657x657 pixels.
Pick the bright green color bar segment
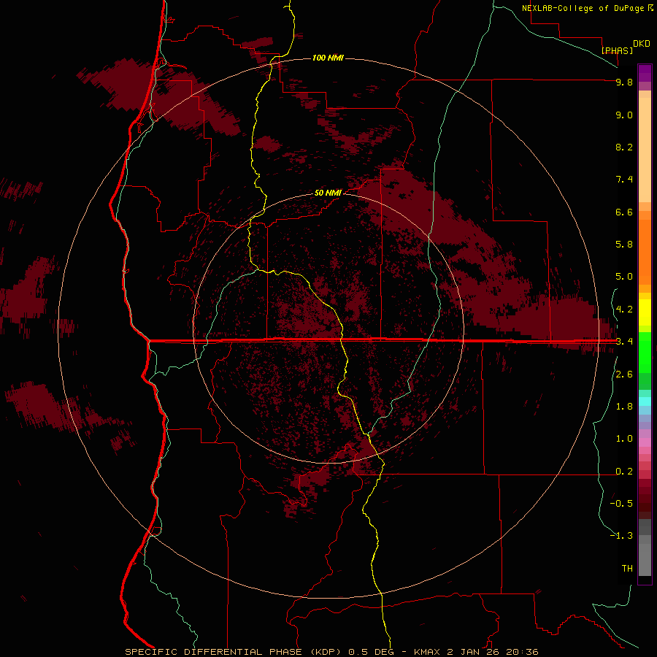tap(645, 352)
